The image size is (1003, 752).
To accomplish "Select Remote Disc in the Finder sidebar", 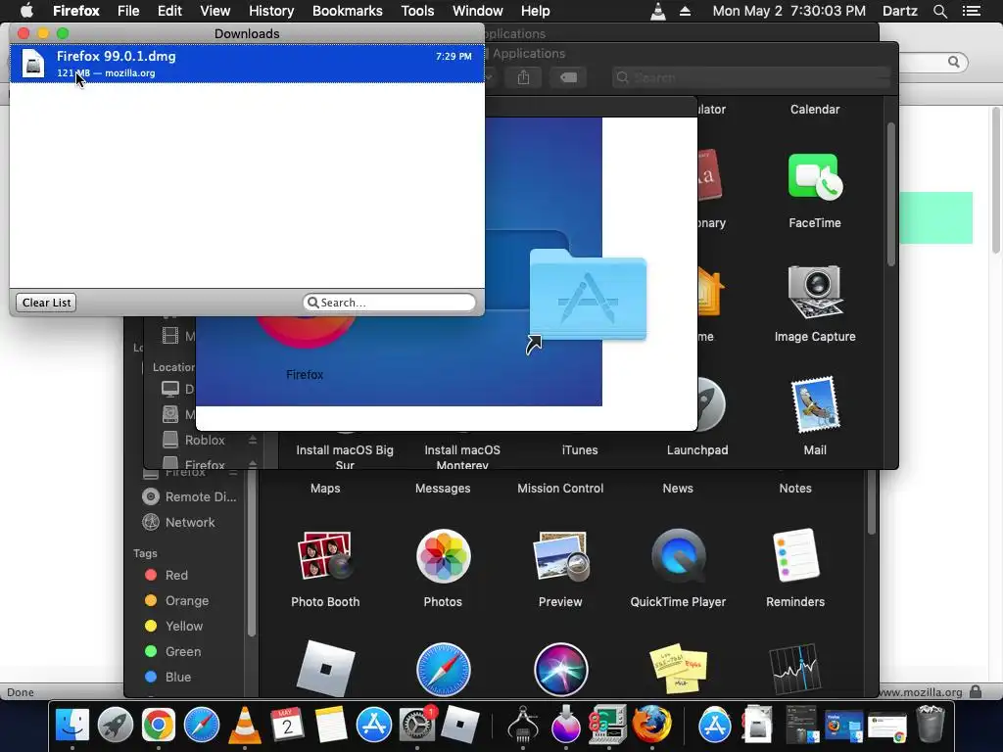I will click(189, 496).
